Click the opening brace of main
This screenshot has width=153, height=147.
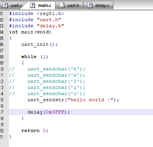pyautogui.click(x=10, y=38)
